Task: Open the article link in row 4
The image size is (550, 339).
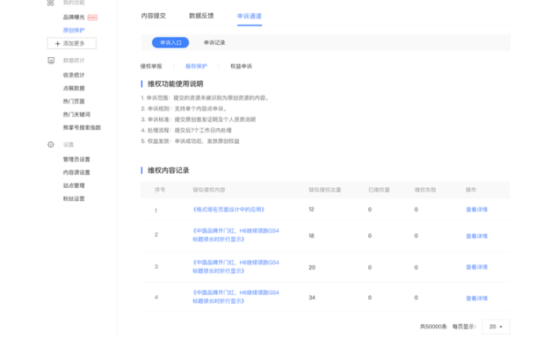Action: [x=235, y=297]
